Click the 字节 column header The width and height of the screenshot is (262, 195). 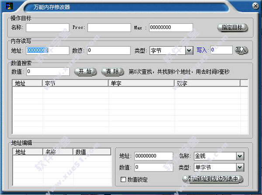pyautogui.click(x=75, y=83)
